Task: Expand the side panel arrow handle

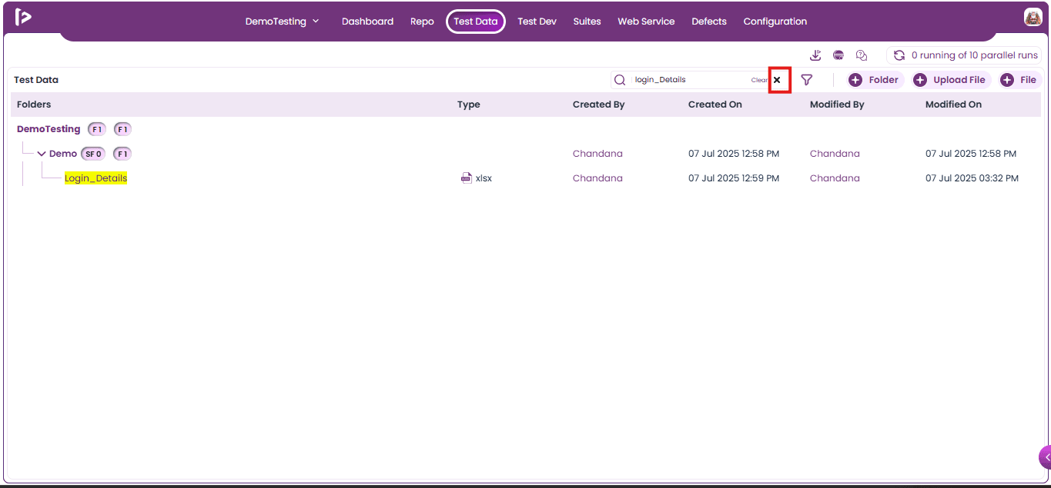Action: coord(1046,456)
